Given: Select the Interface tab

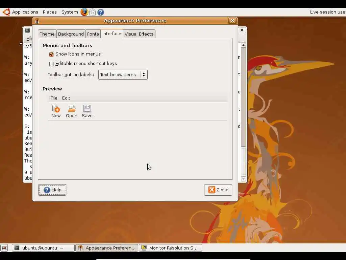Looking at the screenshot, I should click(x=112, y=34).
